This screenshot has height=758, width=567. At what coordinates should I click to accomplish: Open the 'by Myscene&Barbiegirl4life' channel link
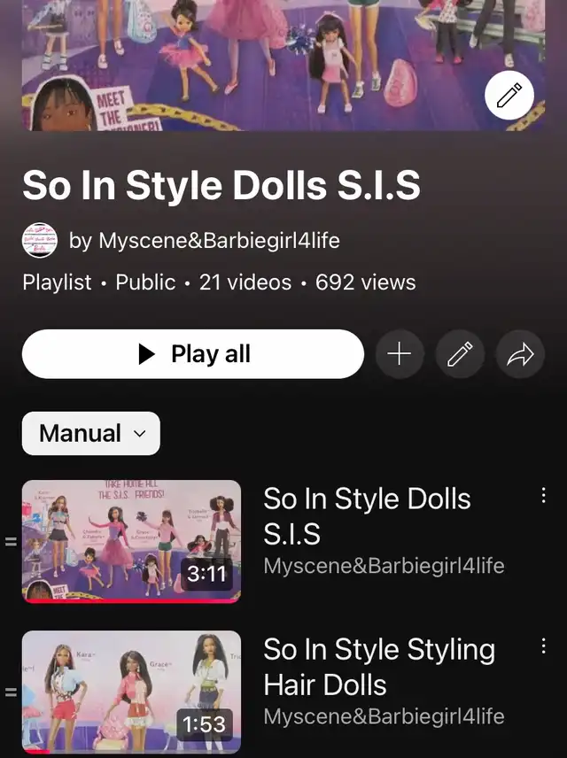tap(204, 240)
